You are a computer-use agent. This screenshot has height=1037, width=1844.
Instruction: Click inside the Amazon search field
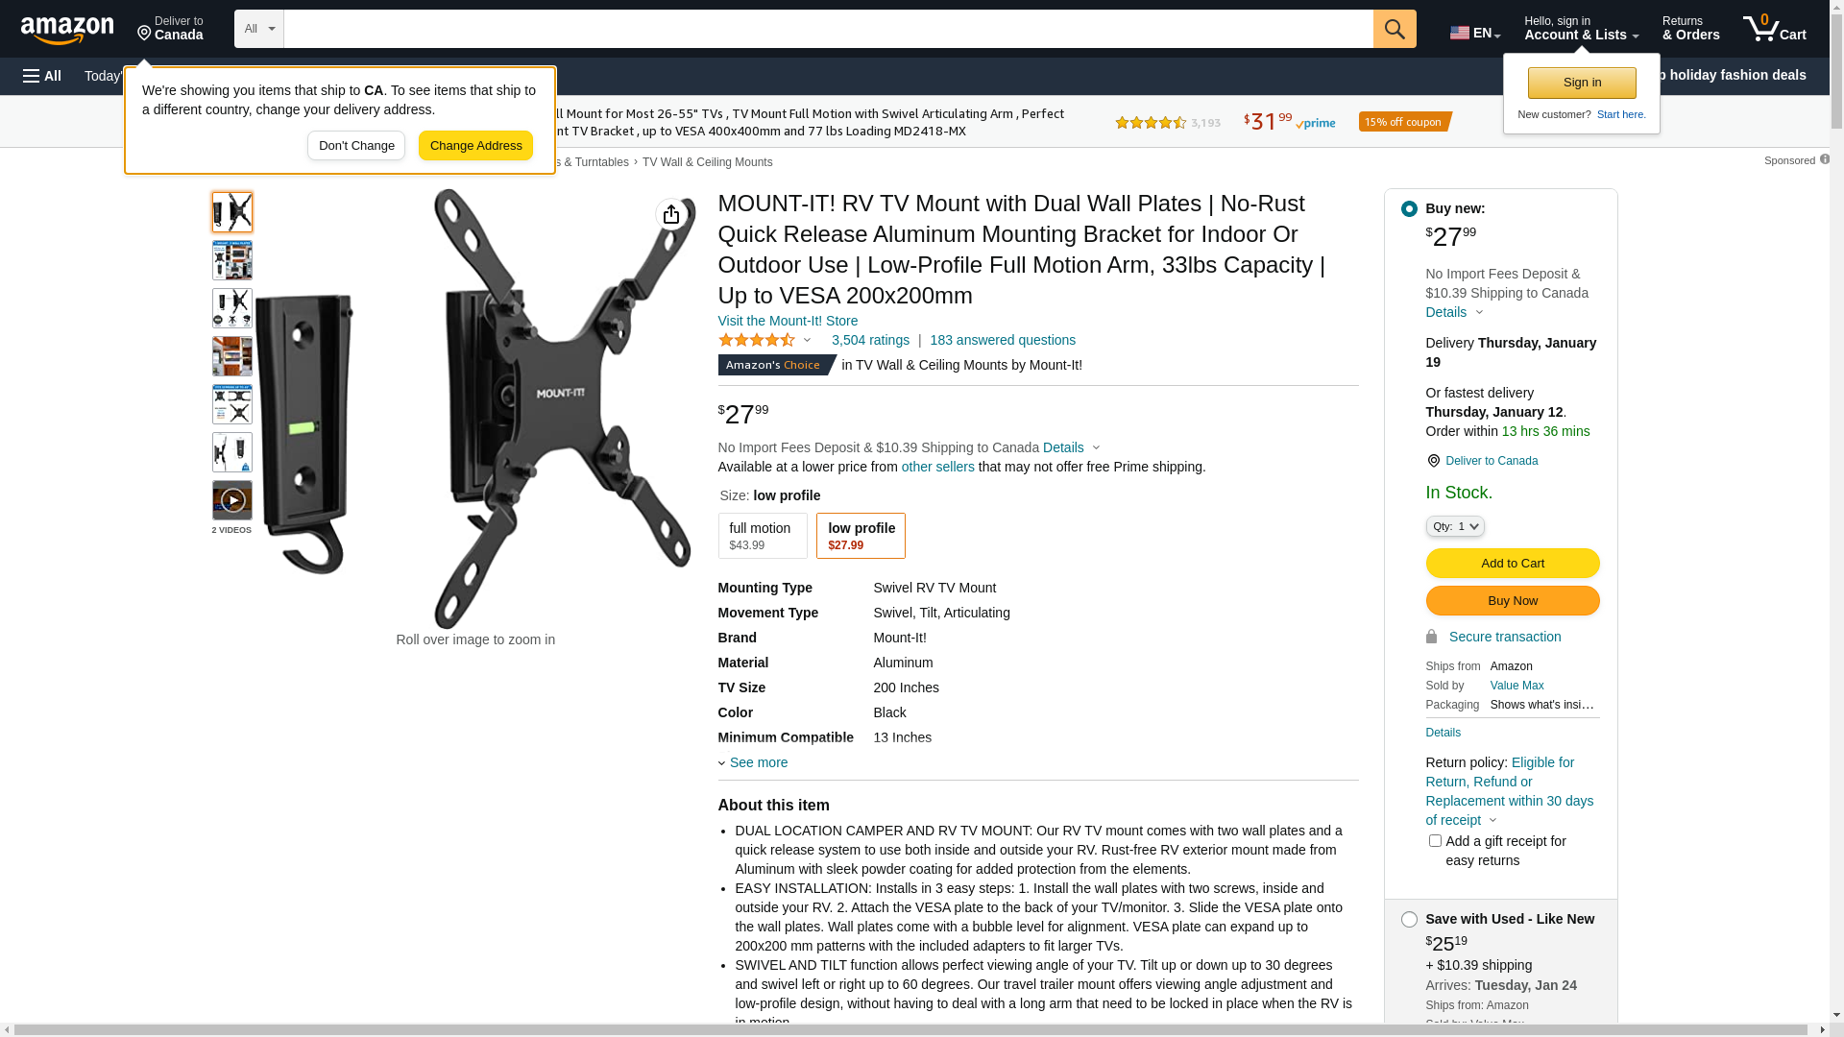click(828, 29)
